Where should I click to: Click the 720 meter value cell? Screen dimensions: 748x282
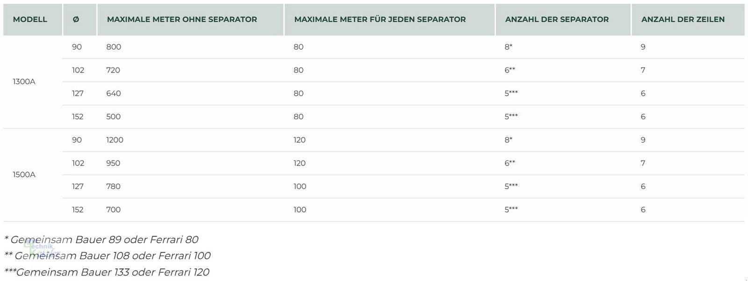click(x=113, y=70)
